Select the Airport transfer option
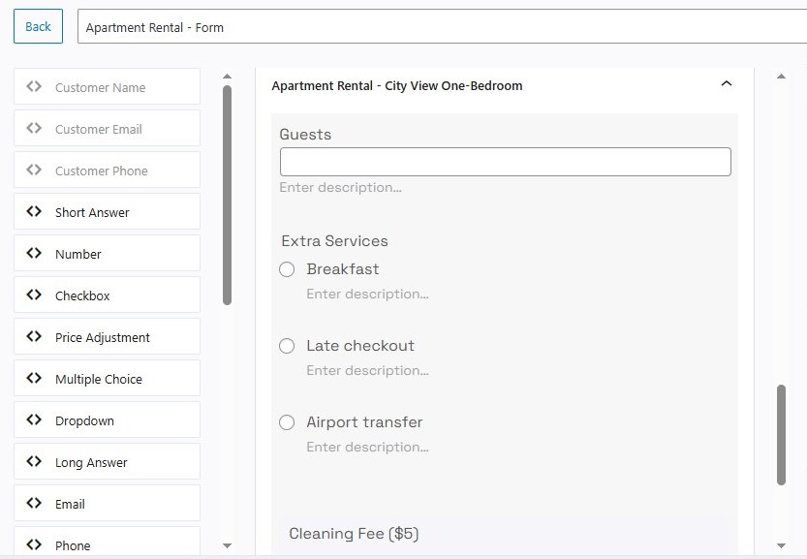This screenshot has height=559, width=807. click(287, 422)
